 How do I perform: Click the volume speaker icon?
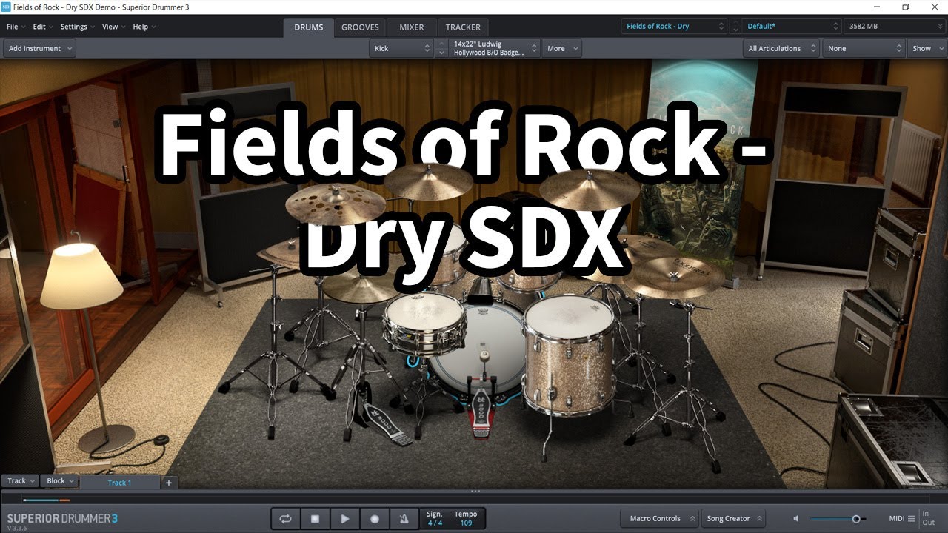point(796,519)
